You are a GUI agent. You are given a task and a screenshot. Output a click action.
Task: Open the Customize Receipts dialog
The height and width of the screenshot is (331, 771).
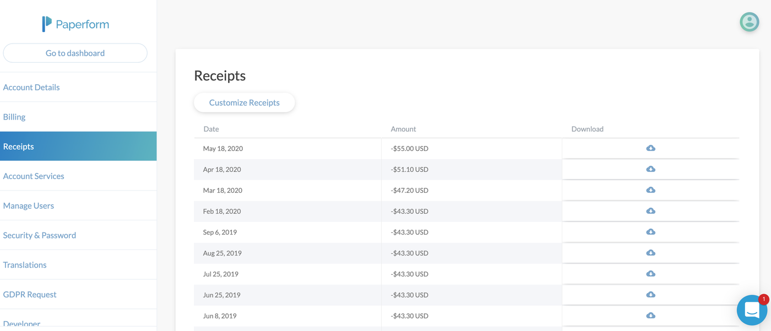pos(244,102)
